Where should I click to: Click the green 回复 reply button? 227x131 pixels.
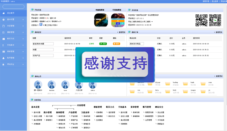[x=103, y=44]
